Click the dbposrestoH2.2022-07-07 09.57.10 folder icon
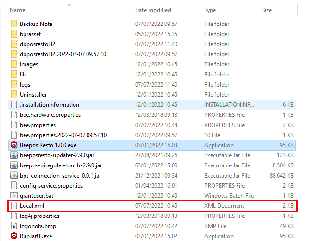 pos(14,54)
